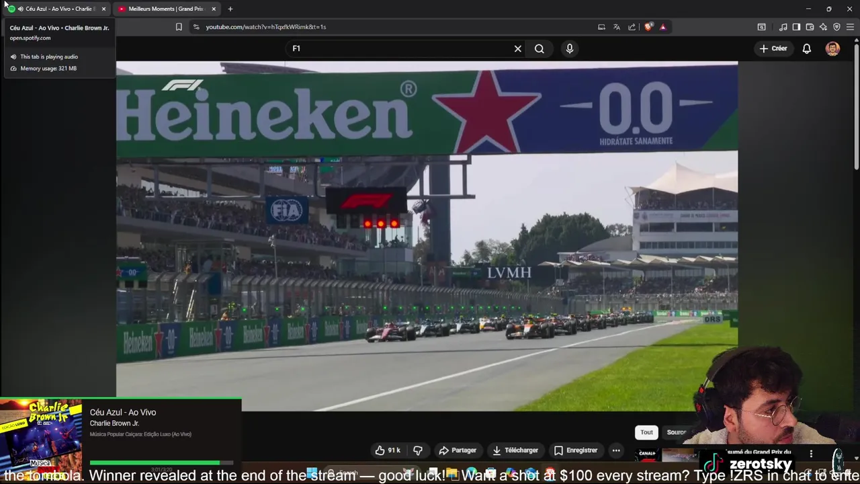
Task: Open the more actions ellipsis menu
Action: pyautogui.click(x=616, y=450)
